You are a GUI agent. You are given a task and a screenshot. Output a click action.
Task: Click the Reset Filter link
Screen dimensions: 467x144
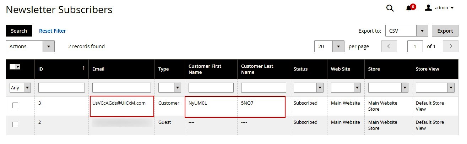[52, 31]
